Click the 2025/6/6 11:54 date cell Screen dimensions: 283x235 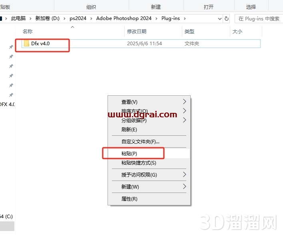(x=144, y=44)
